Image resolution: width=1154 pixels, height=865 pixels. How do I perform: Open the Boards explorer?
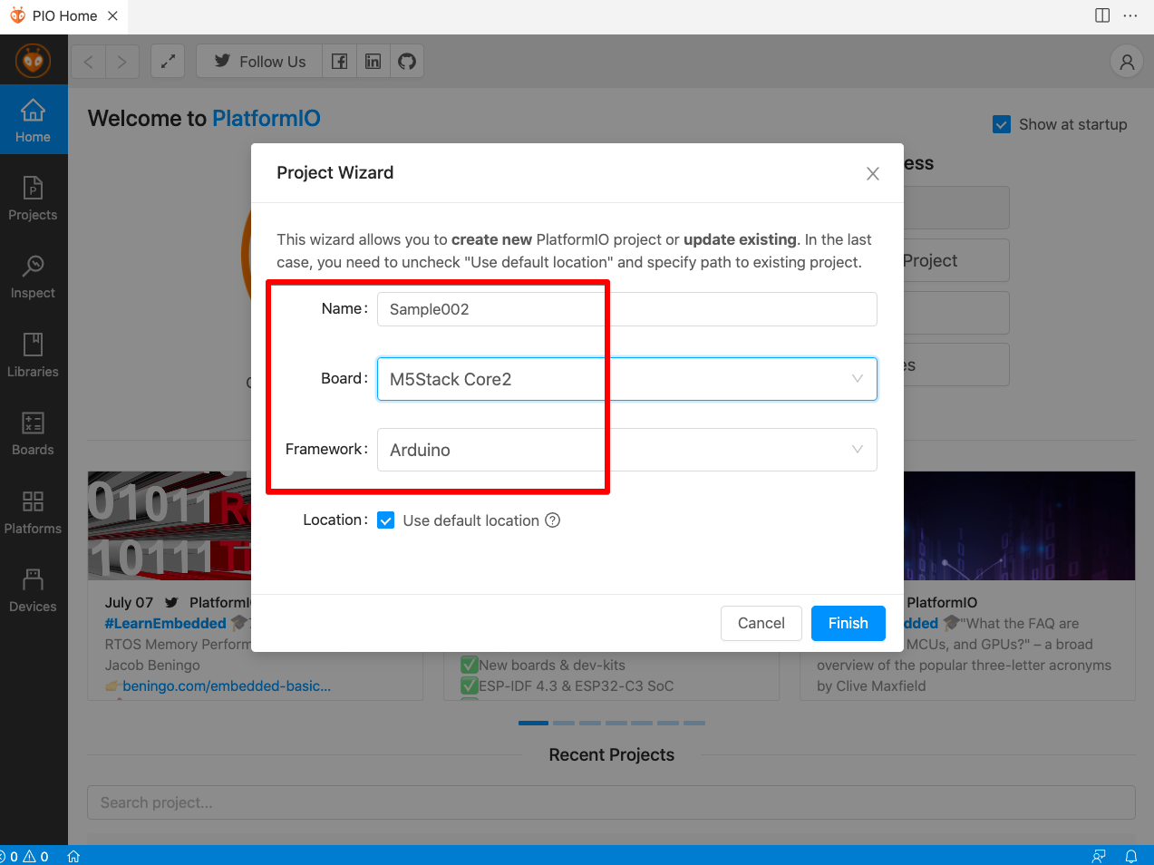point(34,432)
